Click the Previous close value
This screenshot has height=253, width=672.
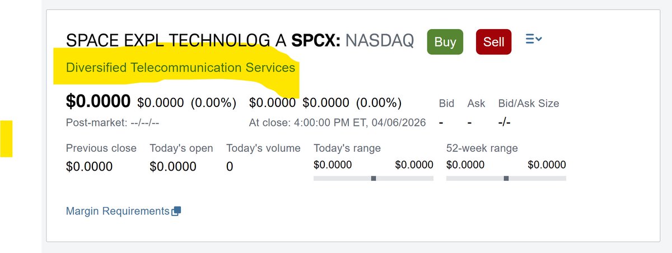pyautogui.click(x=89, y=166)
